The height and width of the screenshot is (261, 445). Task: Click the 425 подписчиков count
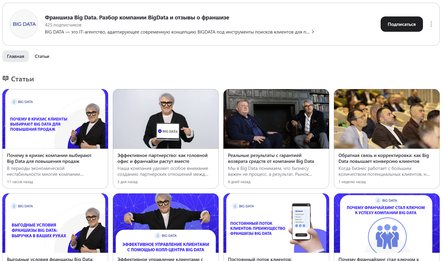point(63,25)
